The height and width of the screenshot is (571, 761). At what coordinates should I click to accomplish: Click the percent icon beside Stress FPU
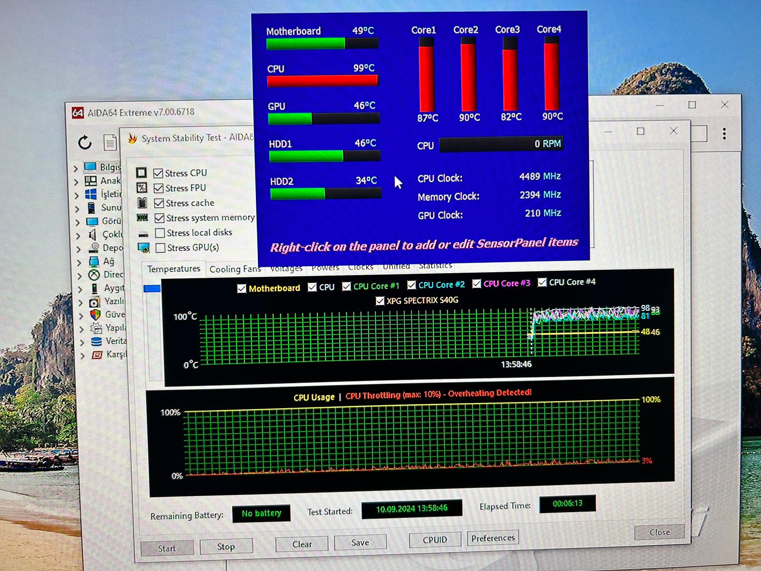pos(142,188)
